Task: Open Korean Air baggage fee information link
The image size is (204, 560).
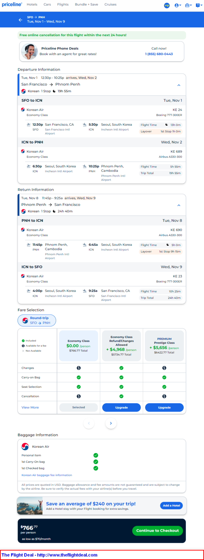Action: point(47,475)
